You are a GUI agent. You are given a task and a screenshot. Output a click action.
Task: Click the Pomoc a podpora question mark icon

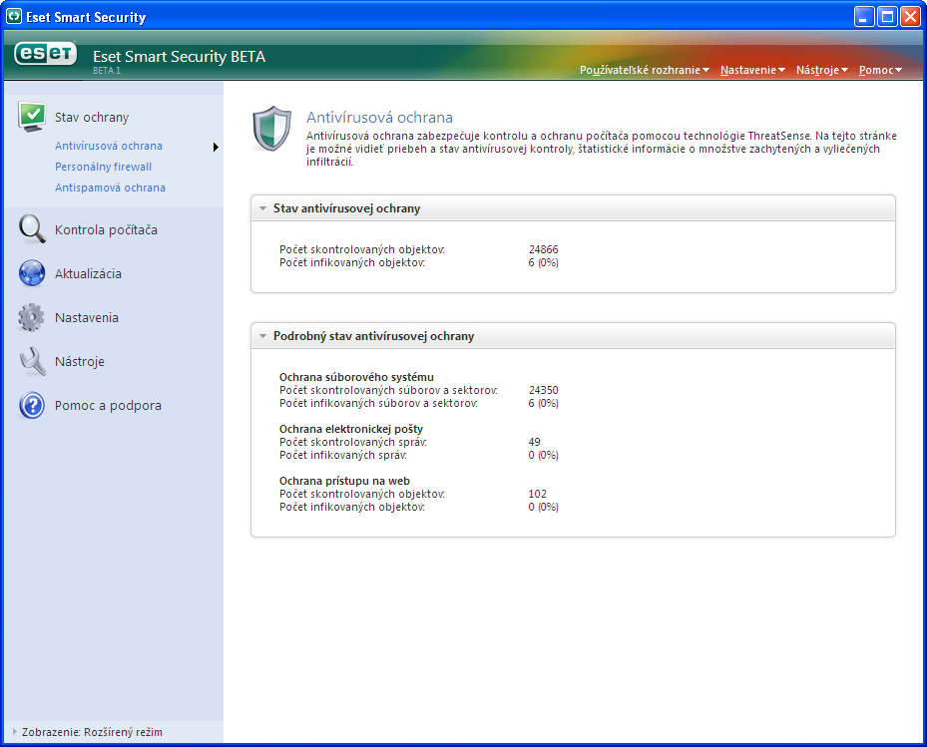(x=32, y=405)
